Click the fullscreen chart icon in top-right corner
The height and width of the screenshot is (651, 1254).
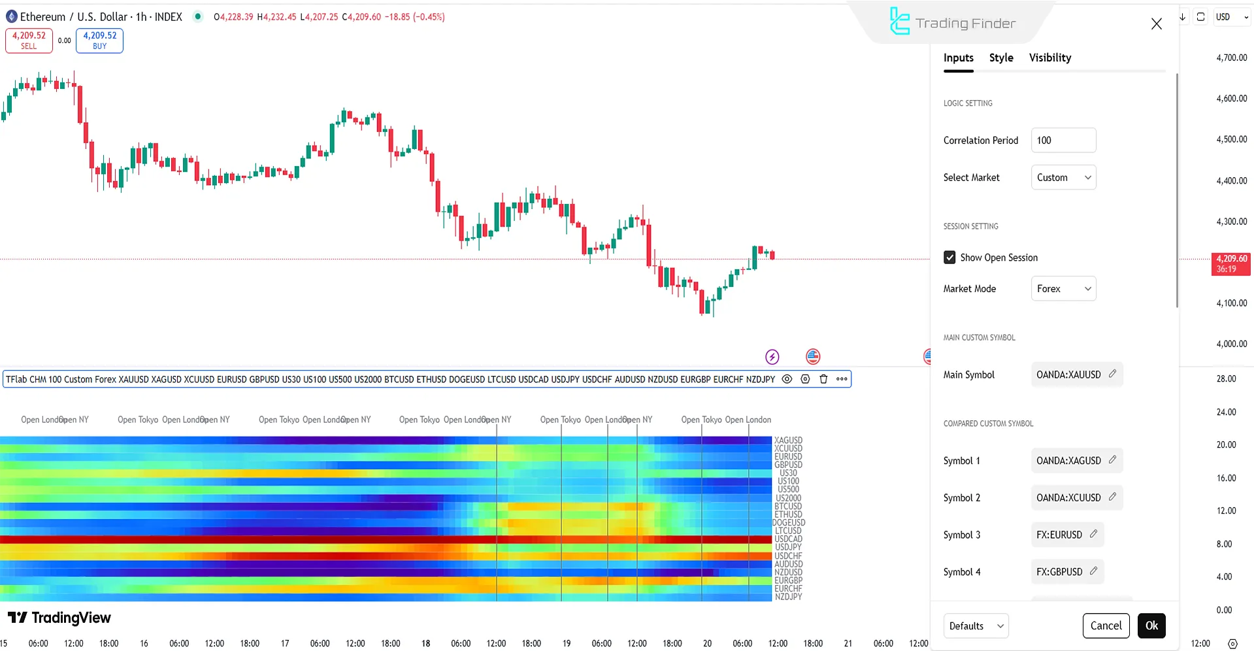(x=1200, y=16)
